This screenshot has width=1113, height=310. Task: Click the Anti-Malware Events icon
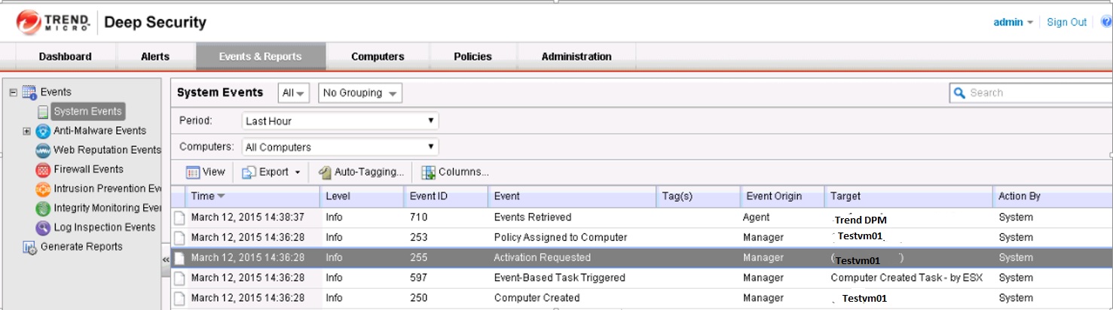[43, 131]
